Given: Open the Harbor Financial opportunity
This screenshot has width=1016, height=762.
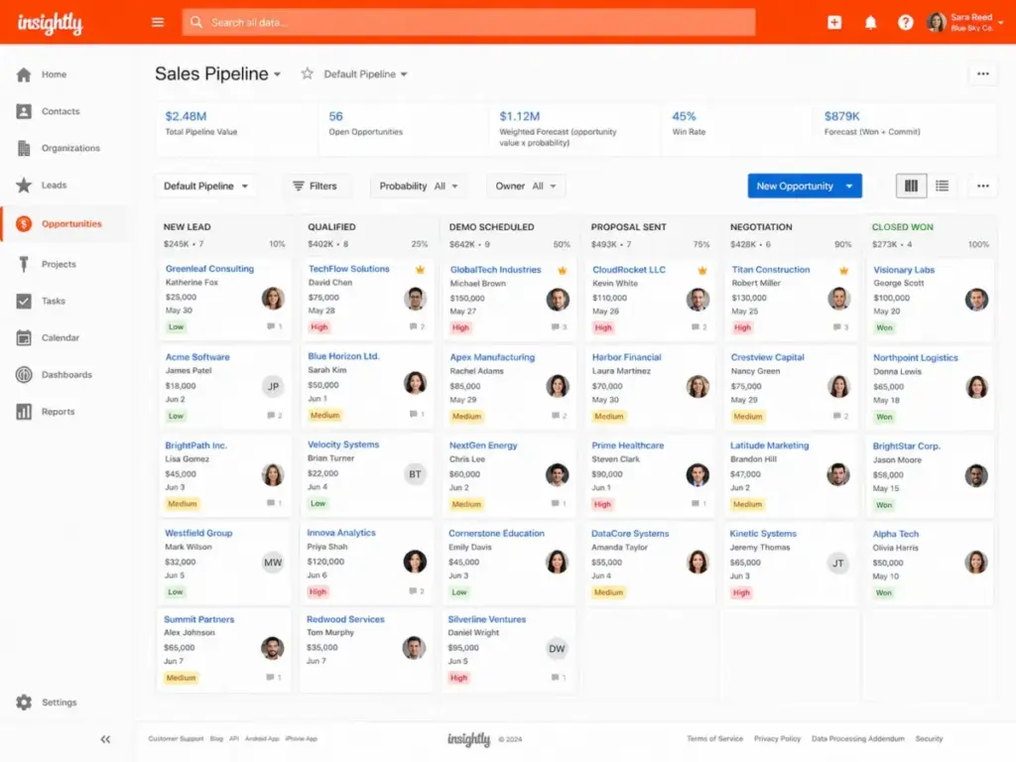Looking at the screenshot, I should [x=627, y=357].
